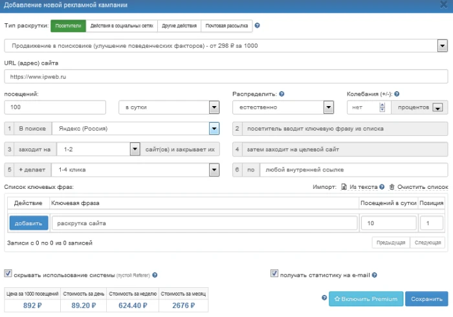Open help for e-mail statistics option
453x317 pixels.
(x=375, y=274)
